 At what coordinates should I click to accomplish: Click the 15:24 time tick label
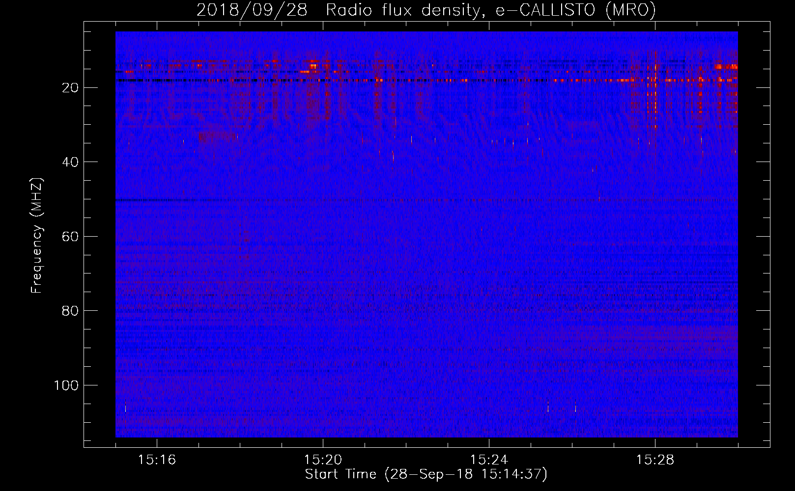(489, 460)
